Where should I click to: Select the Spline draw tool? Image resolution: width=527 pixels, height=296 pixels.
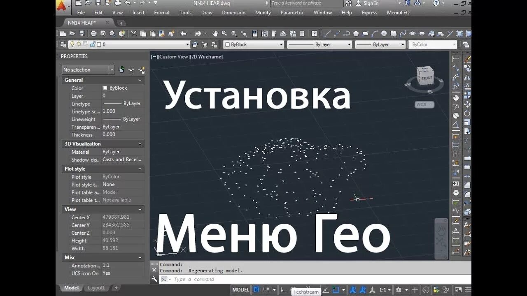pyautogui.click(x=403, y=33)
